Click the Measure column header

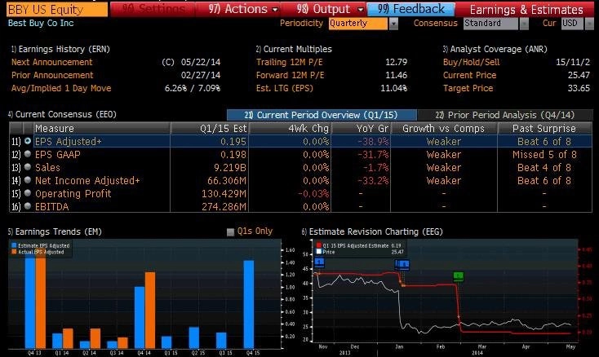pos(102,129)
